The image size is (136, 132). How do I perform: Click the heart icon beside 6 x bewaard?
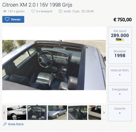(33, 11)
